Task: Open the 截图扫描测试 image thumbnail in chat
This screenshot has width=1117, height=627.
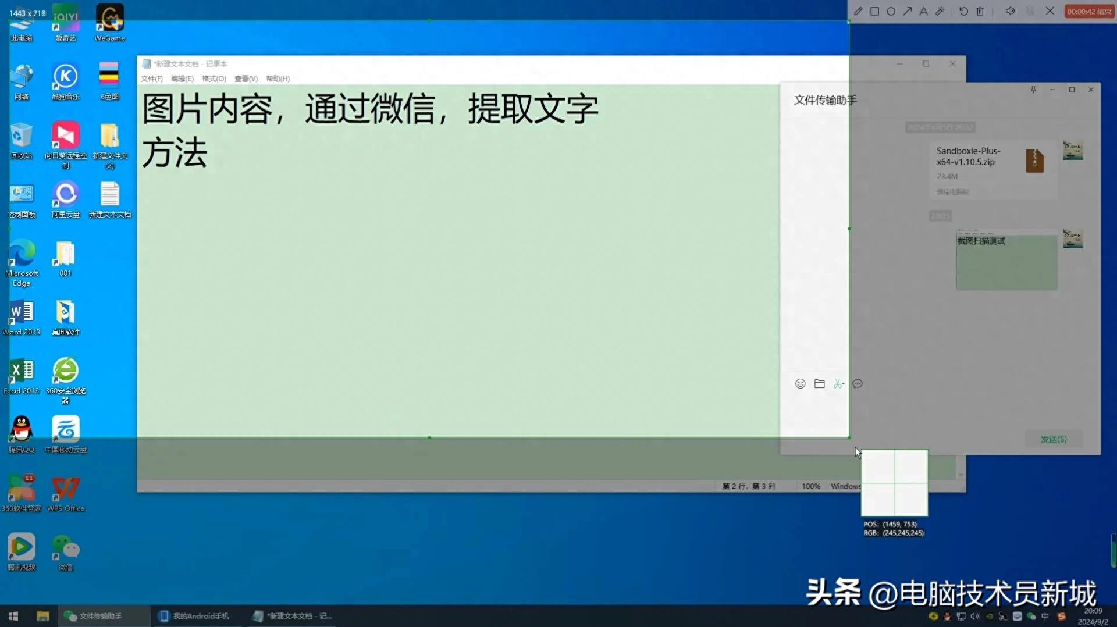Action: pyautogui.click(x=1006, y=261)
